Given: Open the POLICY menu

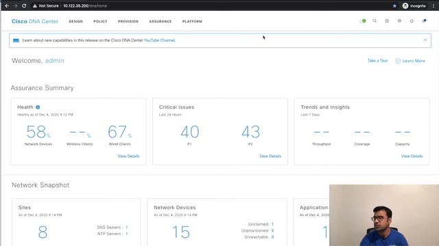Looking at the screenshot, I should (100, 21).
